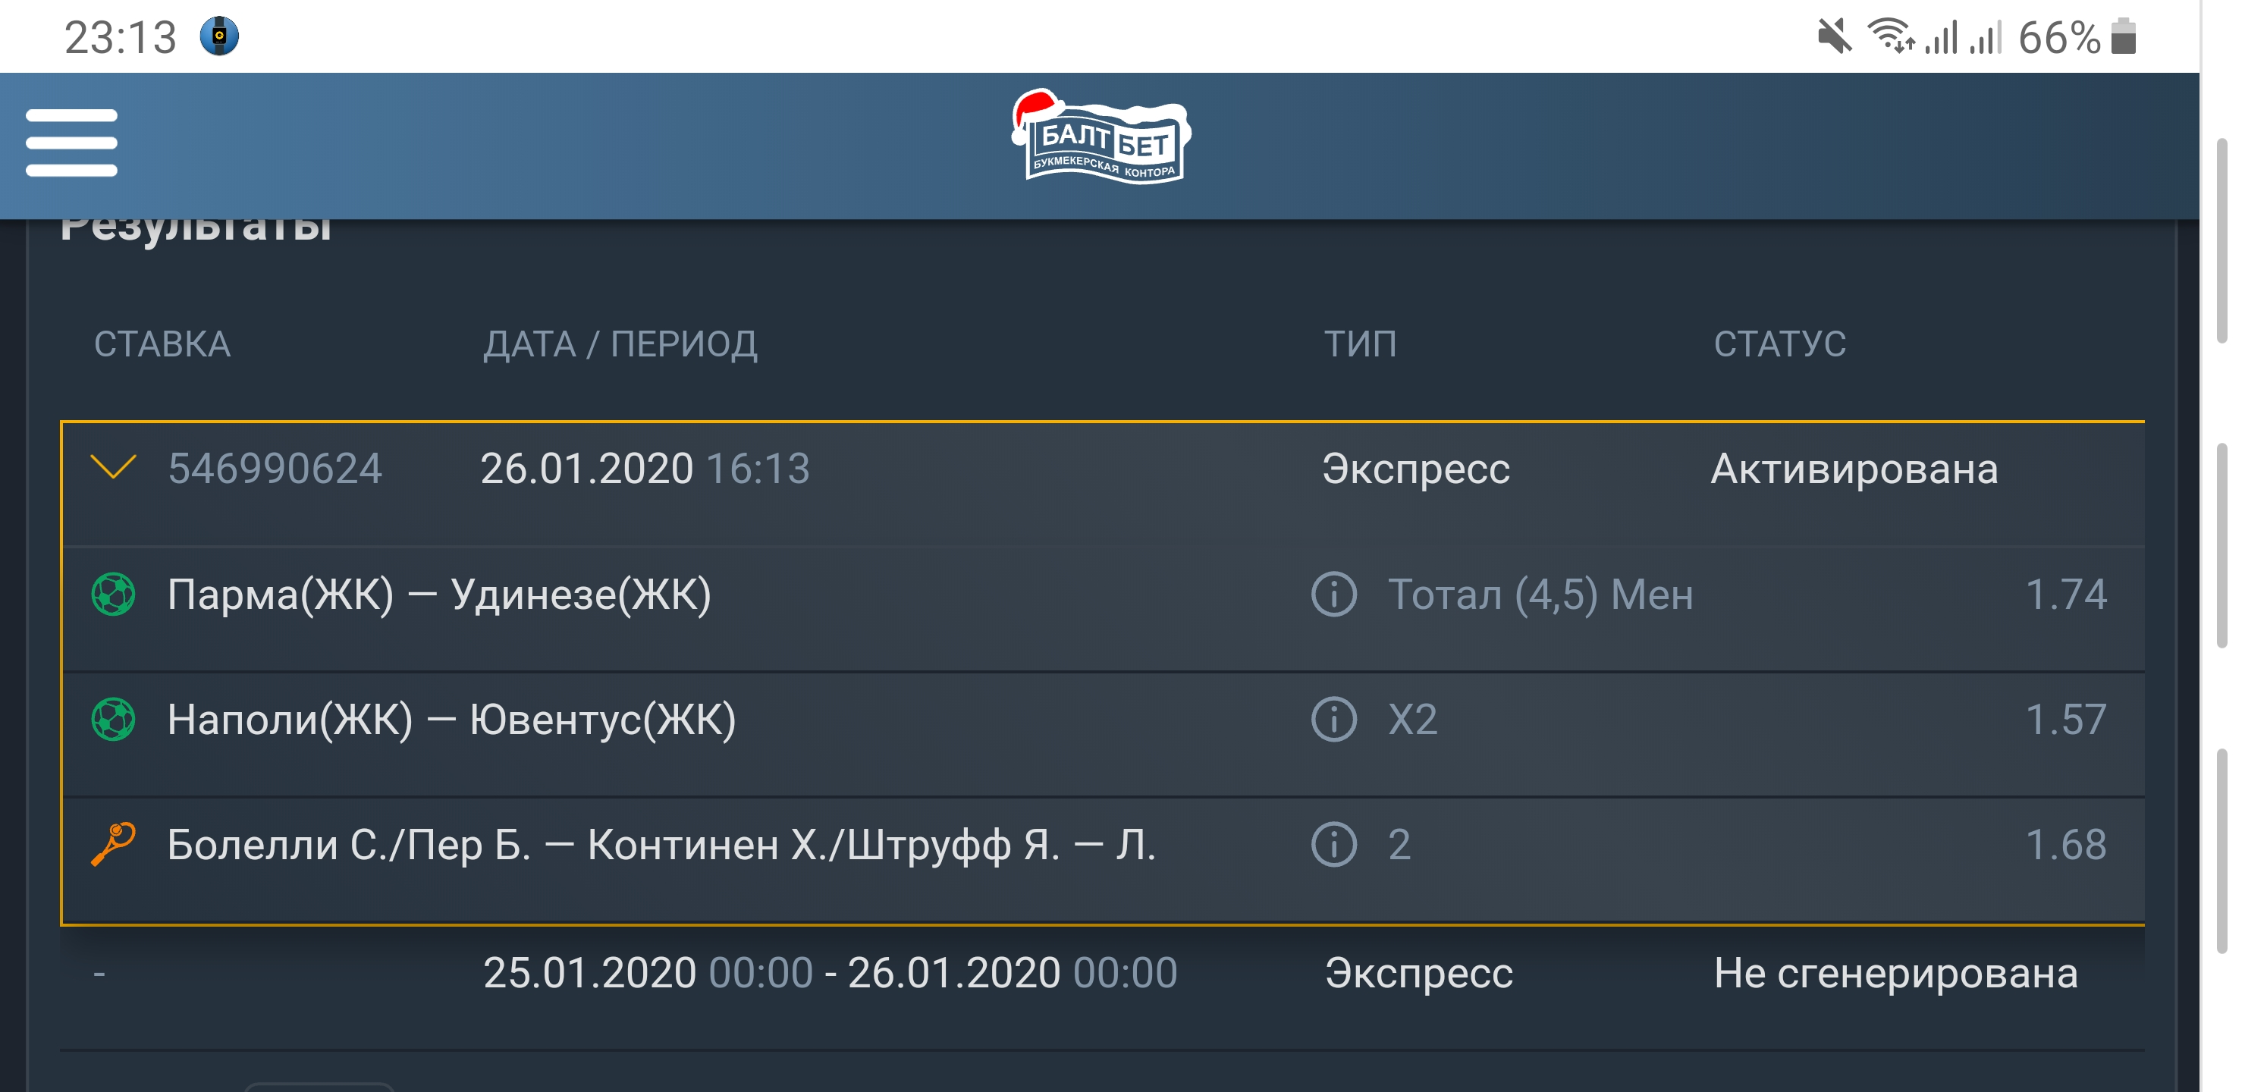
Task: Click soccer ball icon for Наполи — Ювентус
Action: pyautogui.click(x=113, y=720)
